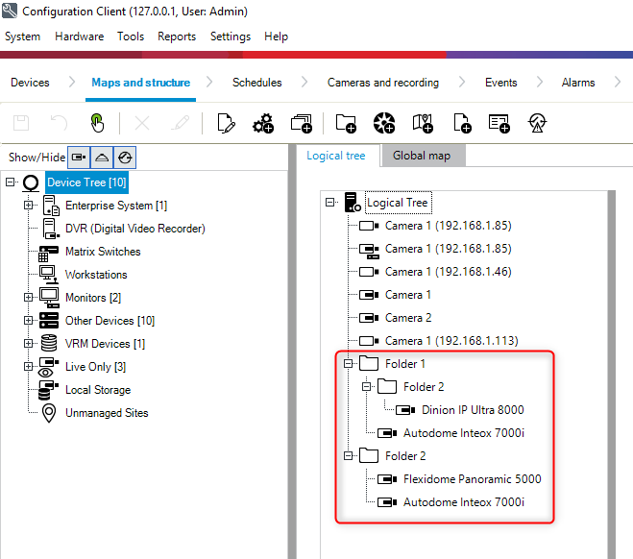The width and height of the screenshot is (633, 559).
Task: Click the add map toolbar icon
Action: click(423, 123)
